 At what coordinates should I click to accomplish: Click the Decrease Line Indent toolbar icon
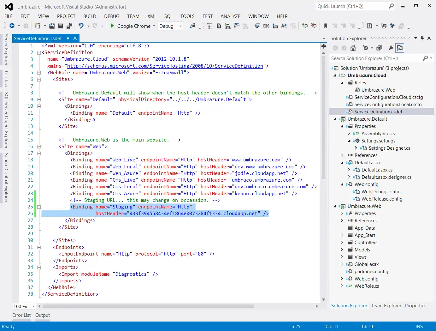tap(257, 26)
